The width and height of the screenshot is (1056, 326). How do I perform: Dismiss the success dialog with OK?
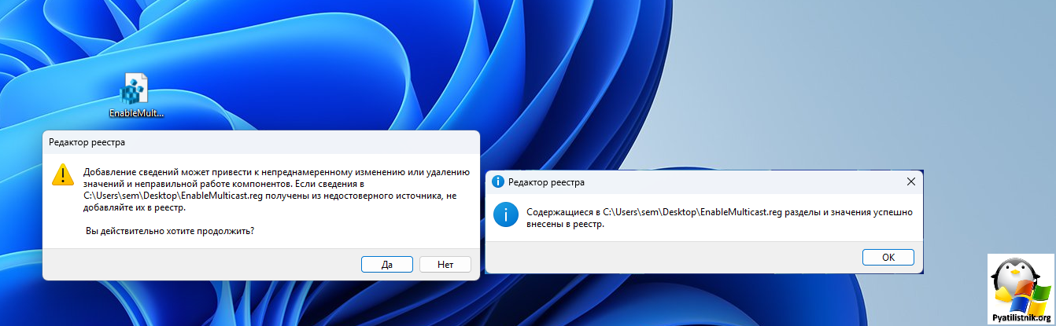click(888, 257)
